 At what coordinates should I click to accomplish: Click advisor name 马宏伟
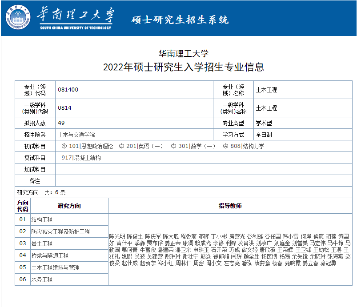(x=318, y=243)
